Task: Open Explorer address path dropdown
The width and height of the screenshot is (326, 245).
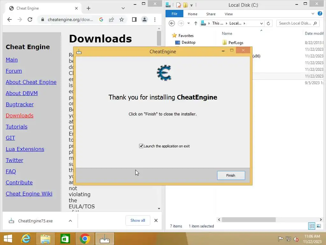Action: [x=262, y=24]
